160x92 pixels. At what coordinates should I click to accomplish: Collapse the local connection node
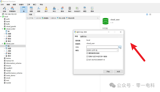tap(1, 17)
